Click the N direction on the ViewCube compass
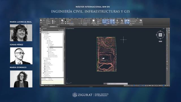Viewport: 181px width, 102px height. 160,31
